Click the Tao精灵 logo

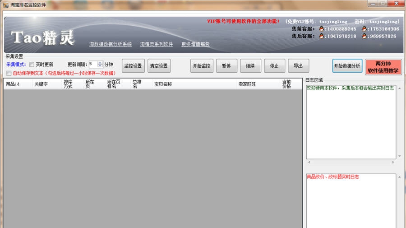click(43, 37)
